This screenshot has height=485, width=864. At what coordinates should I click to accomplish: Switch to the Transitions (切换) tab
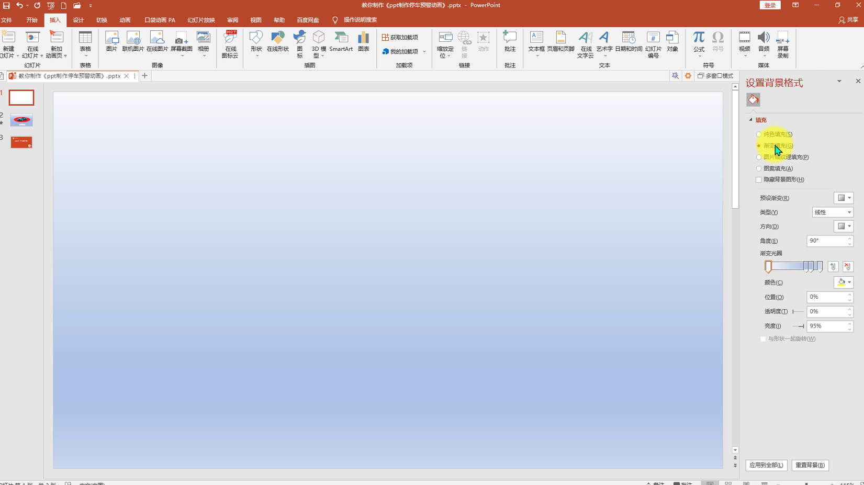coord(102,20)
